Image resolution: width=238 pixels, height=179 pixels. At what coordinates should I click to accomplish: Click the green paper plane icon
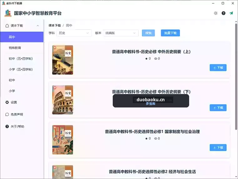231,13
